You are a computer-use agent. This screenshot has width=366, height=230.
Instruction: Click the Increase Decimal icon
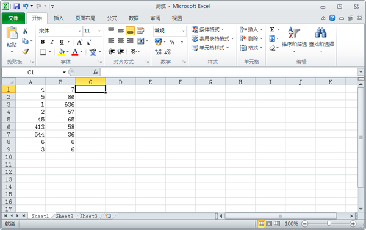coord(158,52)
